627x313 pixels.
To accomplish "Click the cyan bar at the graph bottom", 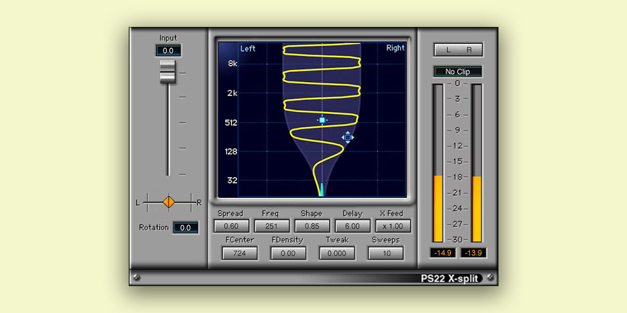I will (322, 188).
